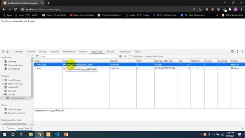Open the Sources tab
This screenshot has width=245, height=138.
coord(42,51)
